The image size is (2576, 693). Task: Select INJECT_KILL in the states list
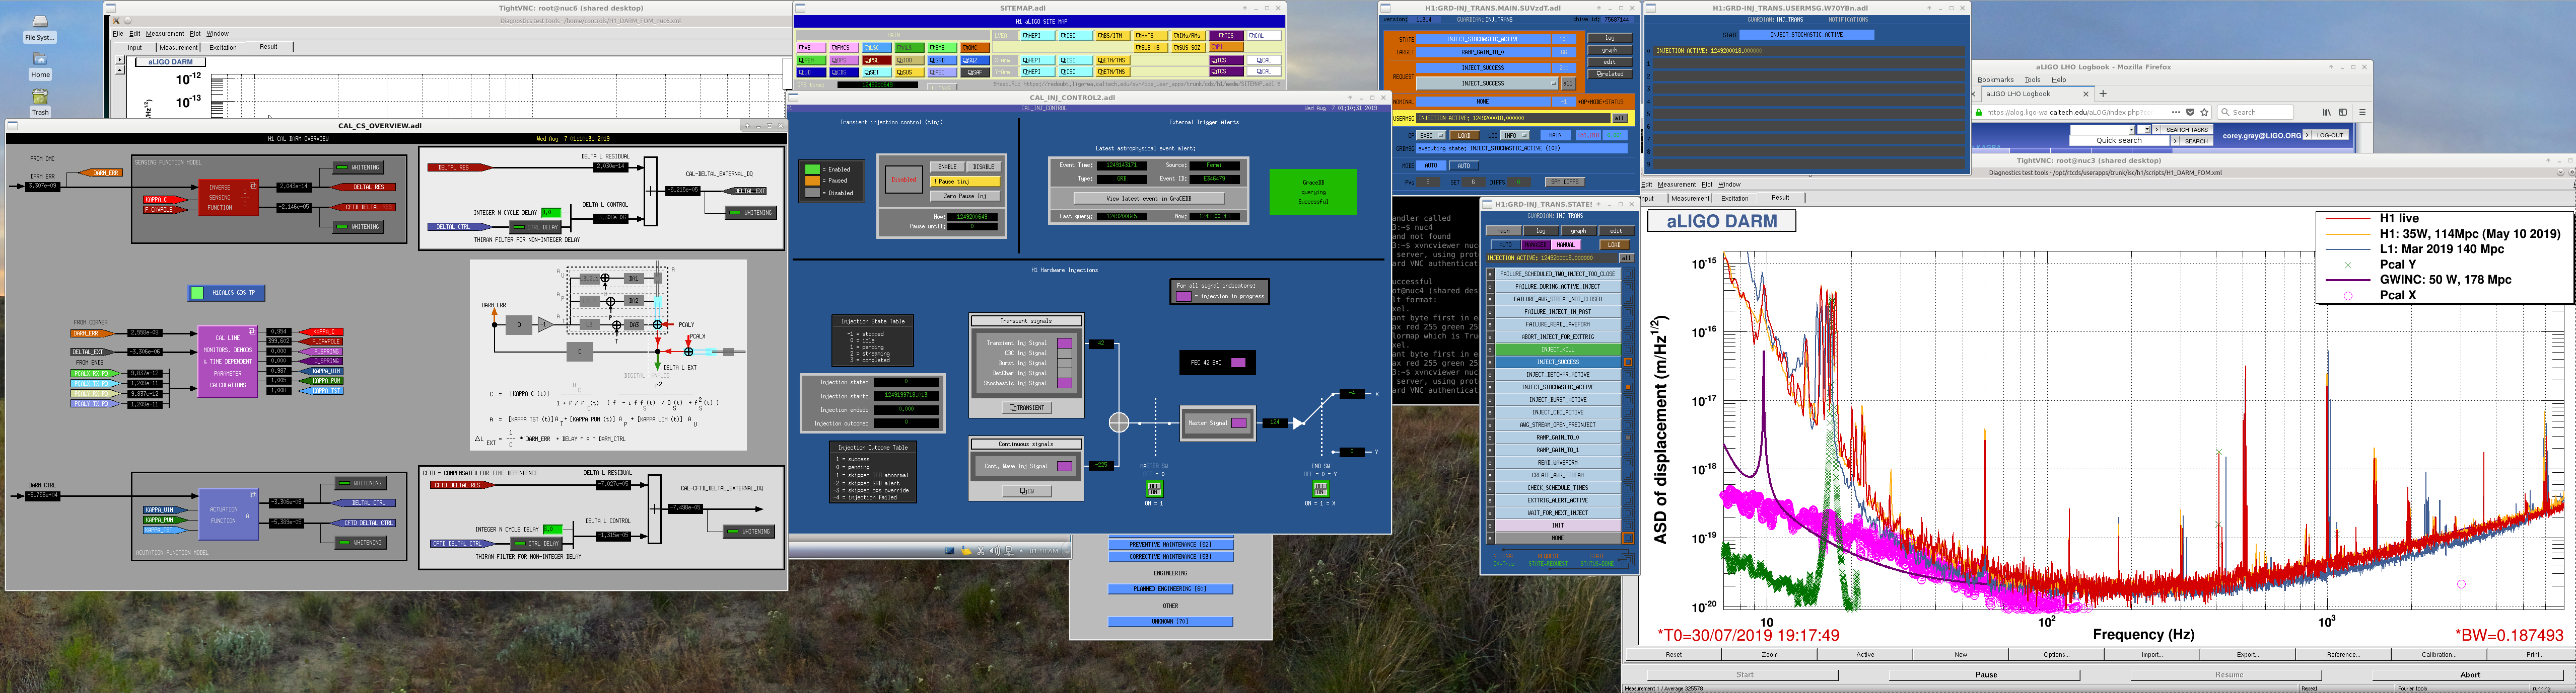coord(1558,350)
